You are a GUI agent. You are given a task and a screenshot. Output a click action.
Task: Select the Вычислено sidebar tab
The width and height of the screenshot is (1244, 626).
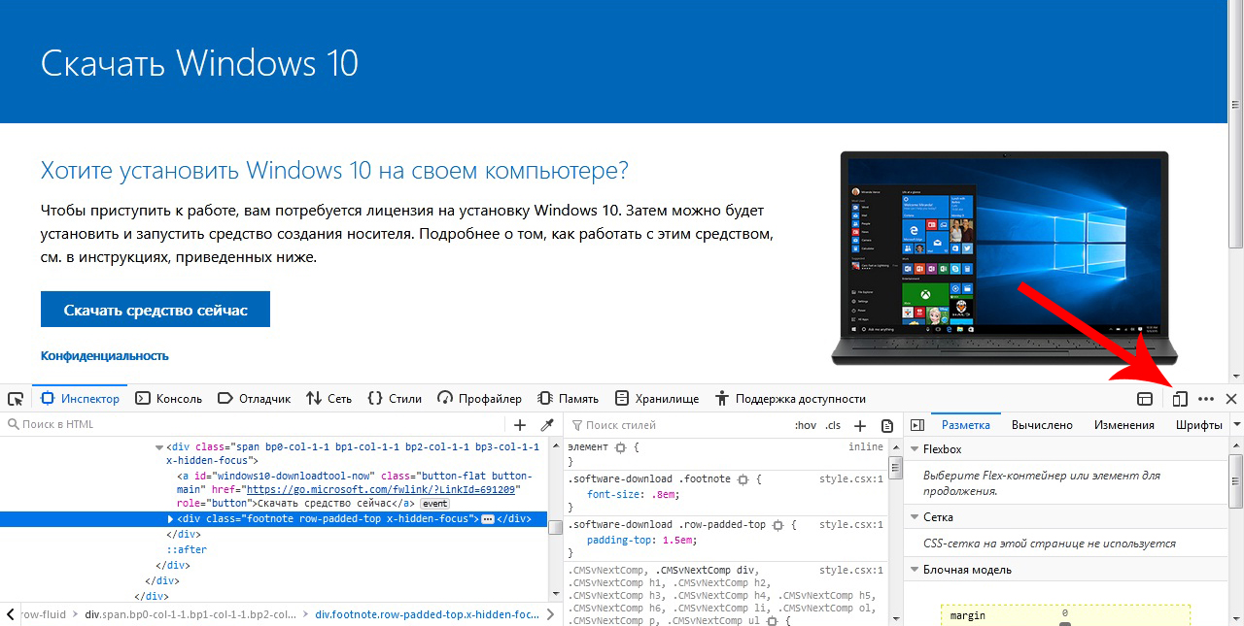click(1042, 425)
